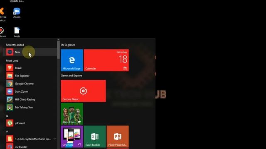Click the Game and Explore group title
Viewport: 266px width, 149px height.
click(x=71, y=75)
